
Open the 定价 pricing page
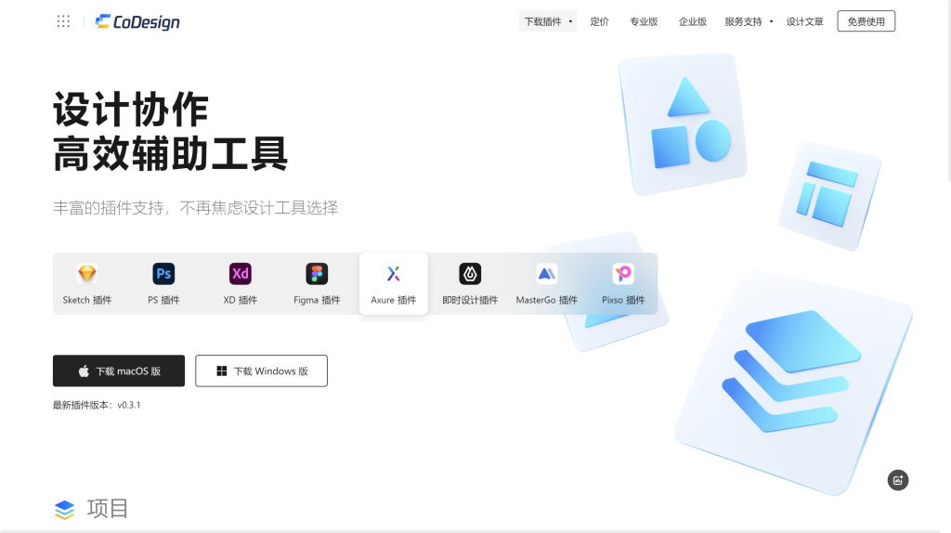point(600,21)
